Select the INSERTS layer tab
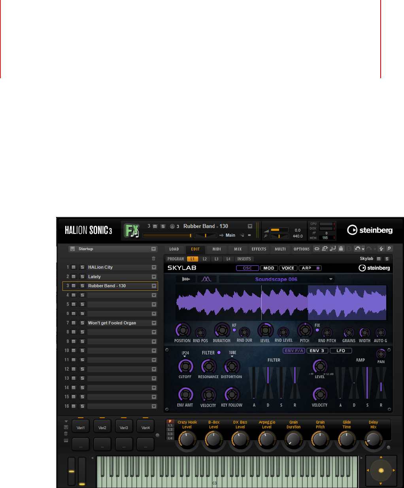This screenshot has height=488, width=404. coord(244,259)
